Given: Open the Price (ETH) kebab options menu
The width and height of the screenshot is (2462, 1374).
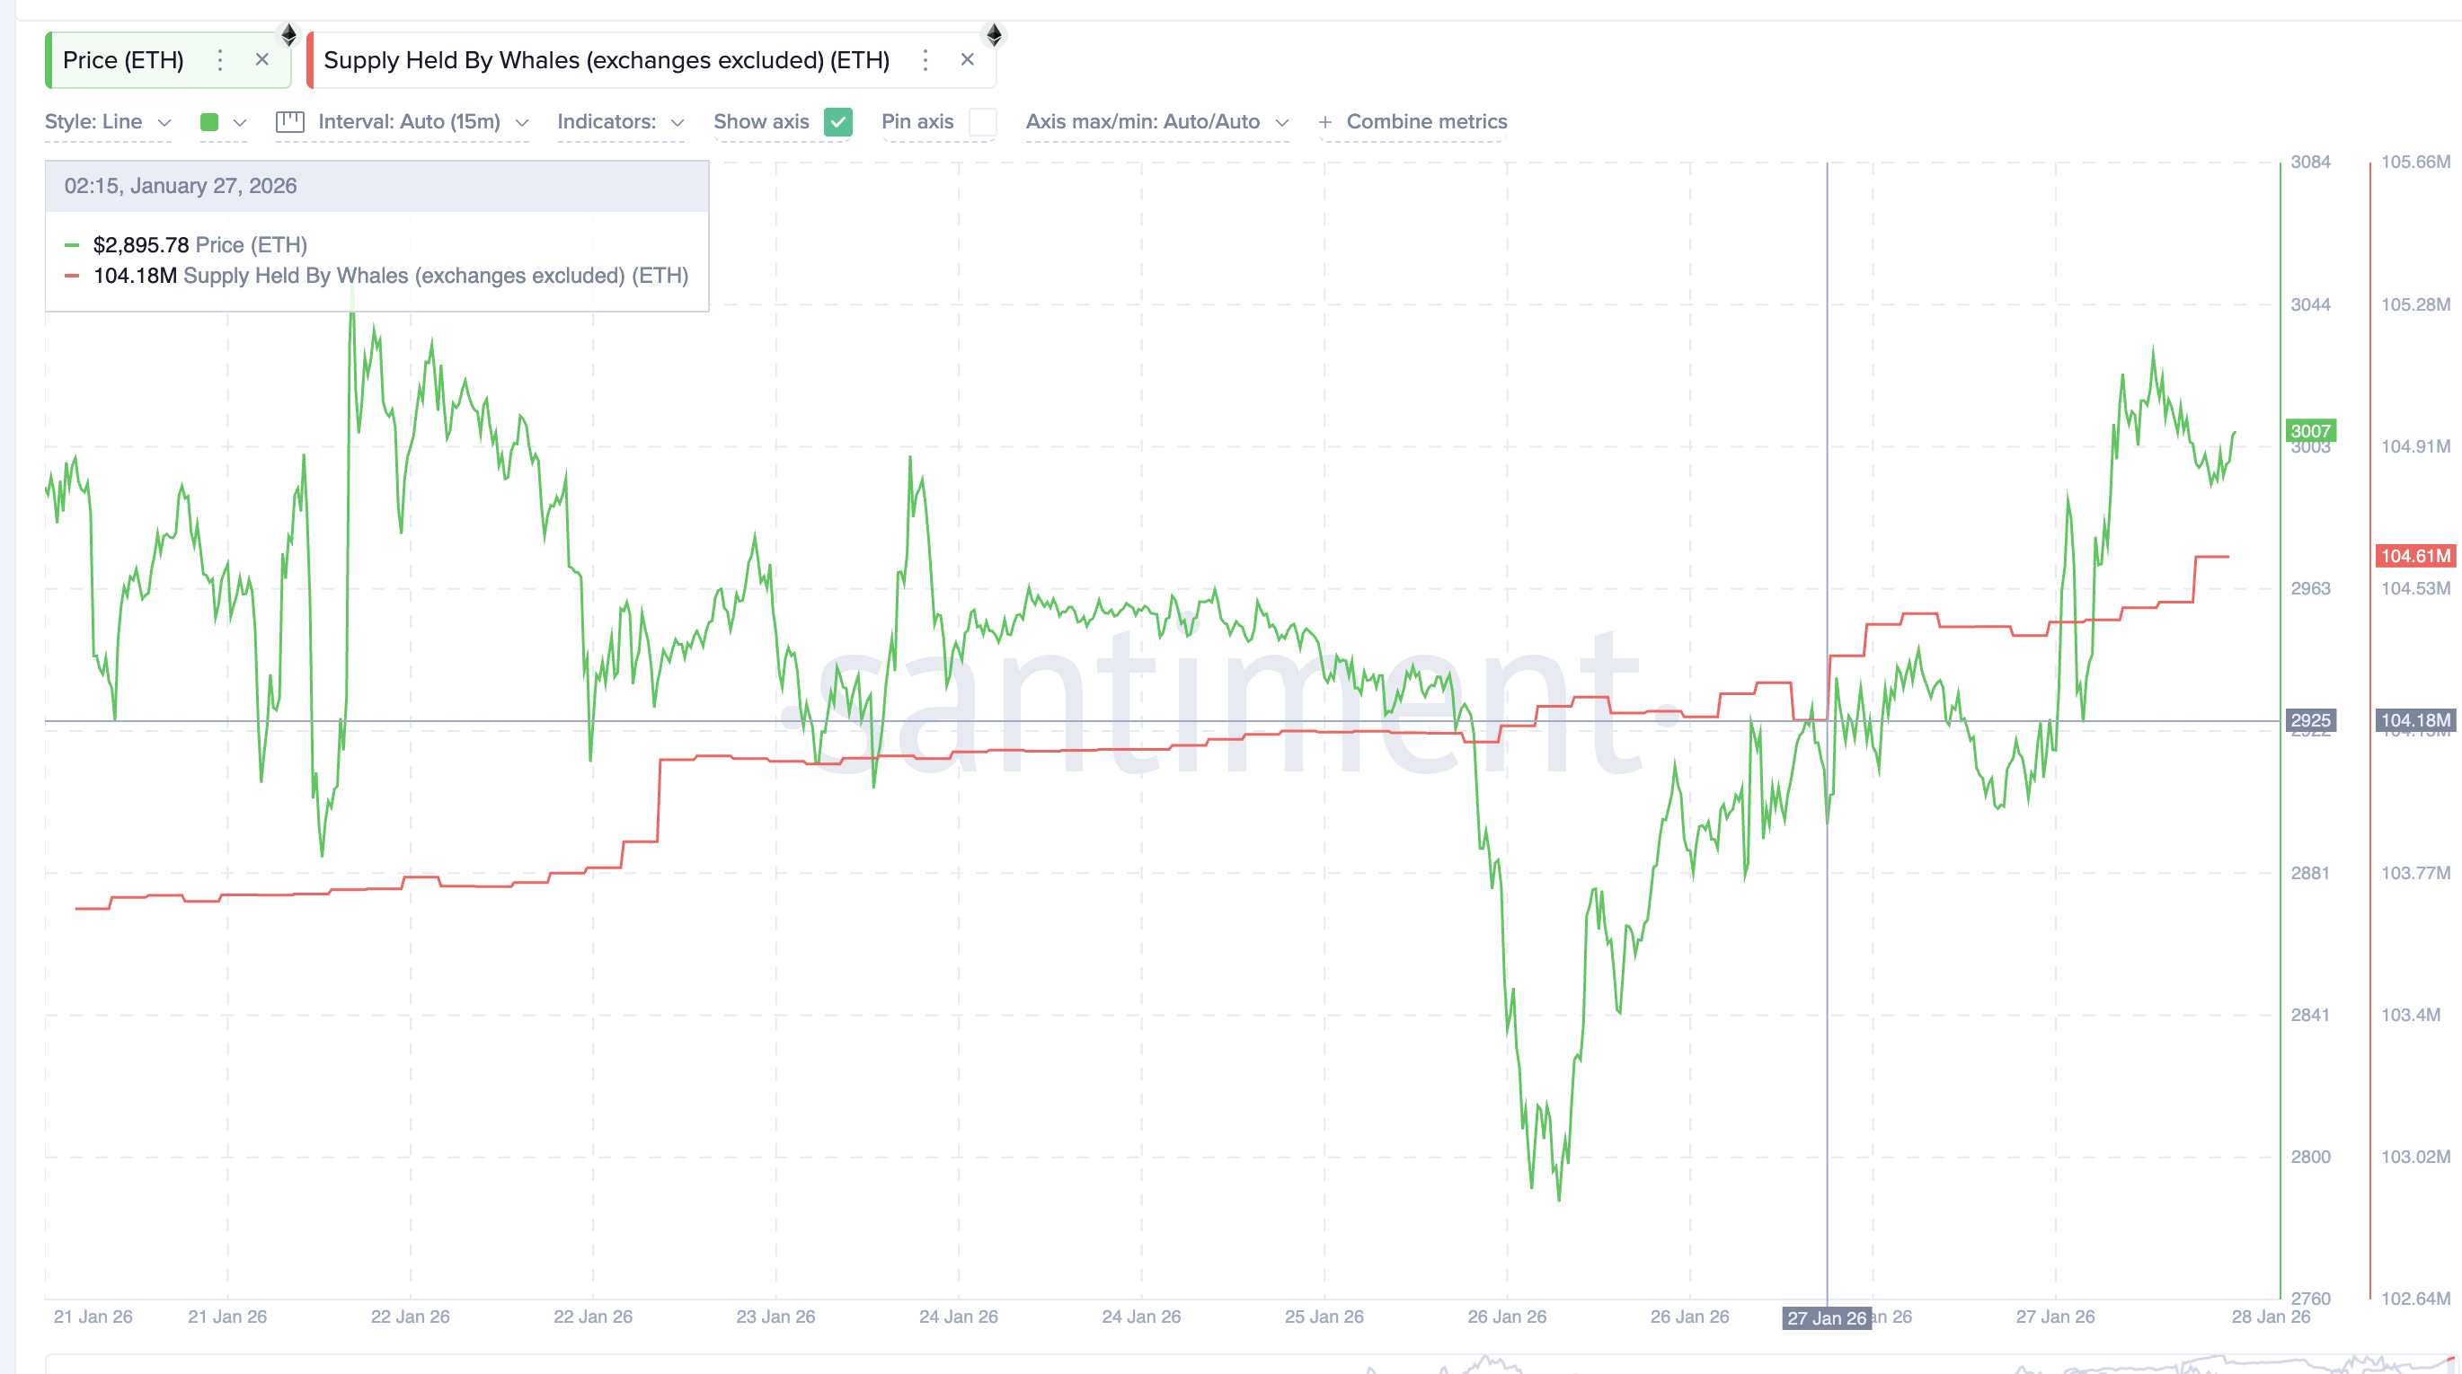Looking at the screenshot, I should 221,60.
